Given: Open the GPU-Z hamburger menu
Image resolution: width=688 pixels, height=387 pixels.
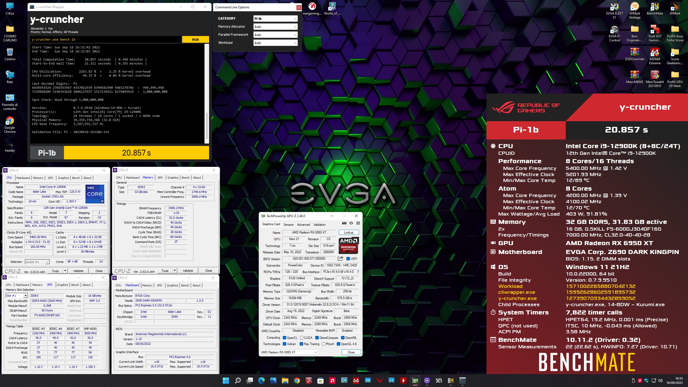Looking at the screenshot, I should coord(358,223).
